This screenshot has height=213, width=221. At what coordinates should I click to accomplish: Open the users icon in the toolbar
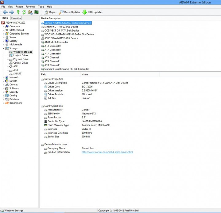click(30, 12)
